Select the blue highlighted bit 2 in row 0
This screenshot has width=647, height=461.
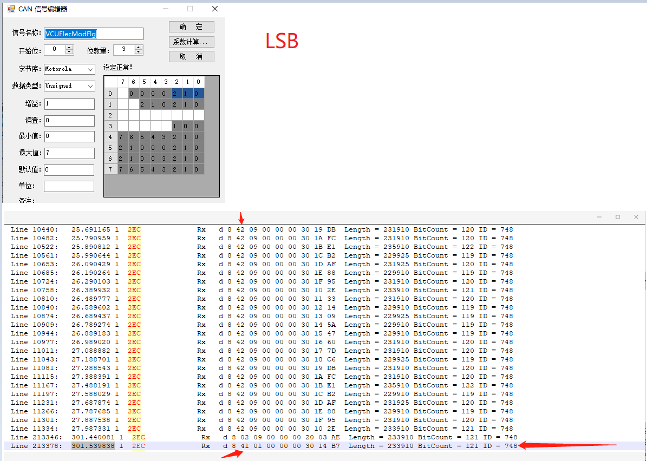click(176, 93)
